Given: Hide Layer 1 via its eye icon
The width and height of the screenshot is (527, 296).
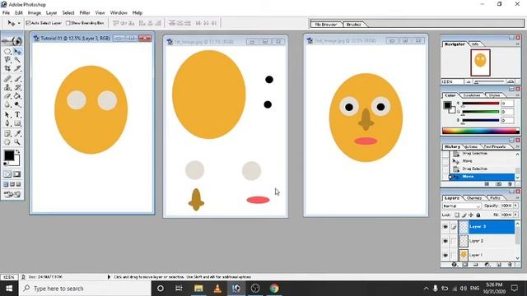Looking at the screenshot, I should coord(445,255).
